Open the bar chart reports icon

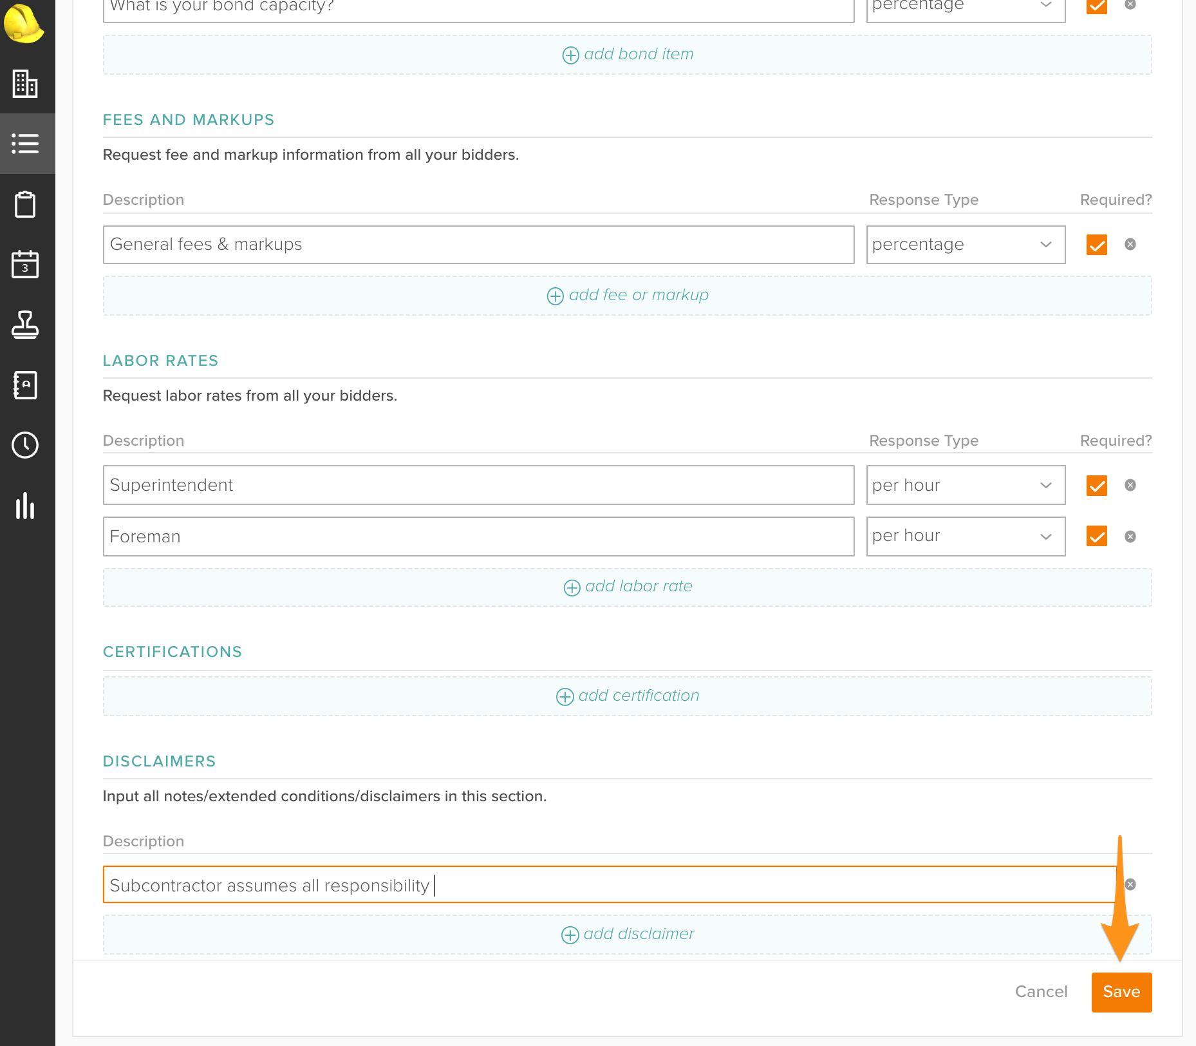pos(26,506)
